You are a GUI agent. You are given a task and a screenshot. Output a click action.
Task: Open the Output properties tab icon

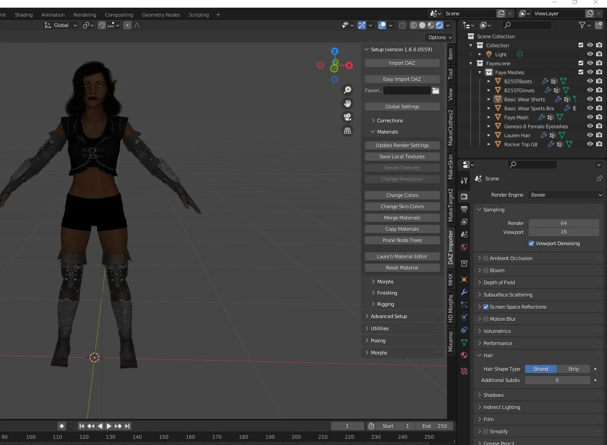[x=464, y=209]
